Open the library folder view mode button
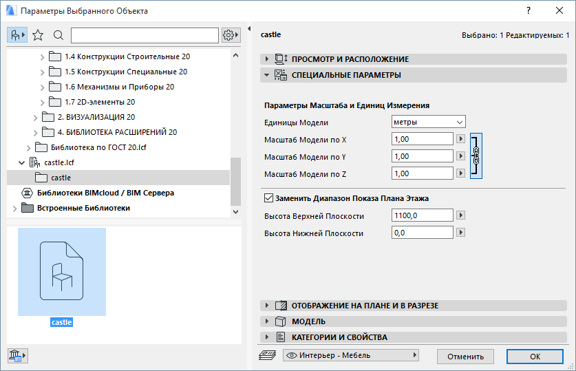Image resolution: width=576 pixels, height=371 pixels. click(17, 35)
